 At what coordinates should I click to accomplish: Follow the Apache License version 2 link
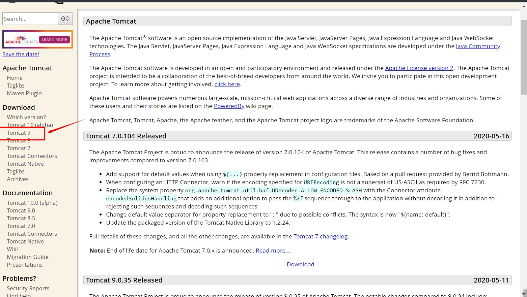[x=419, y=68]
